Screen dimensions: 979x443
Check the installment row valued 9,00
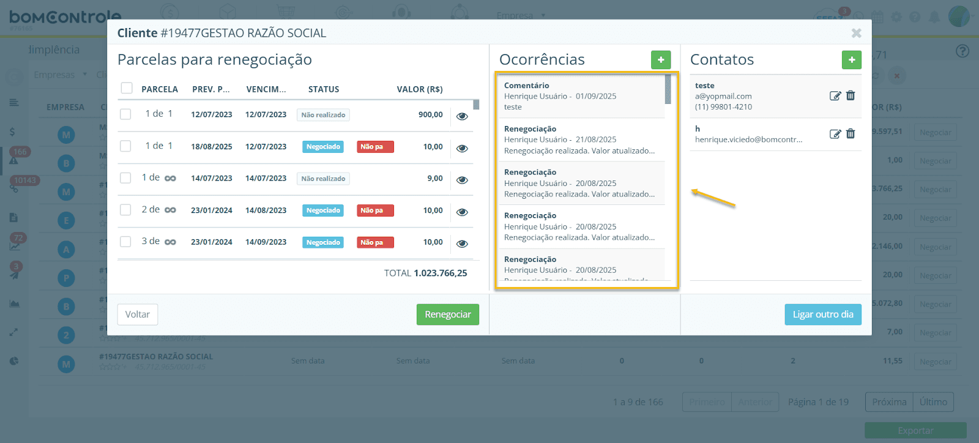(125, 178)
